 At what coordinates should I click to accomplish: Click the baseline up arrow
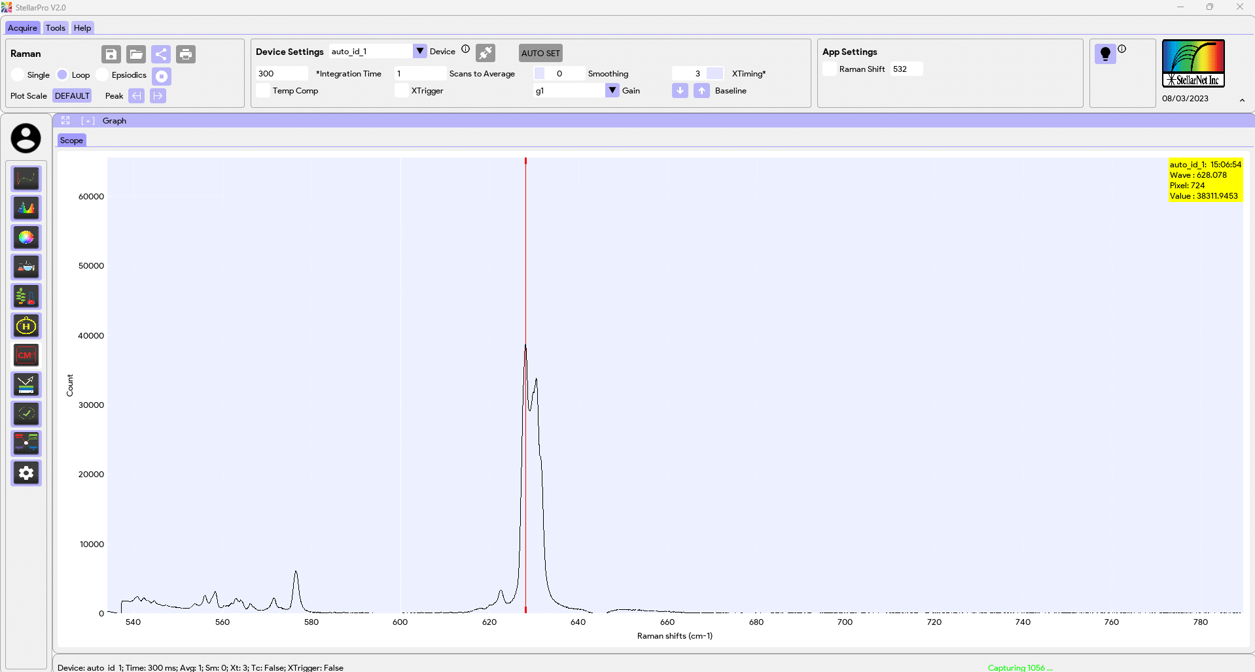click(x=701, y=91)
